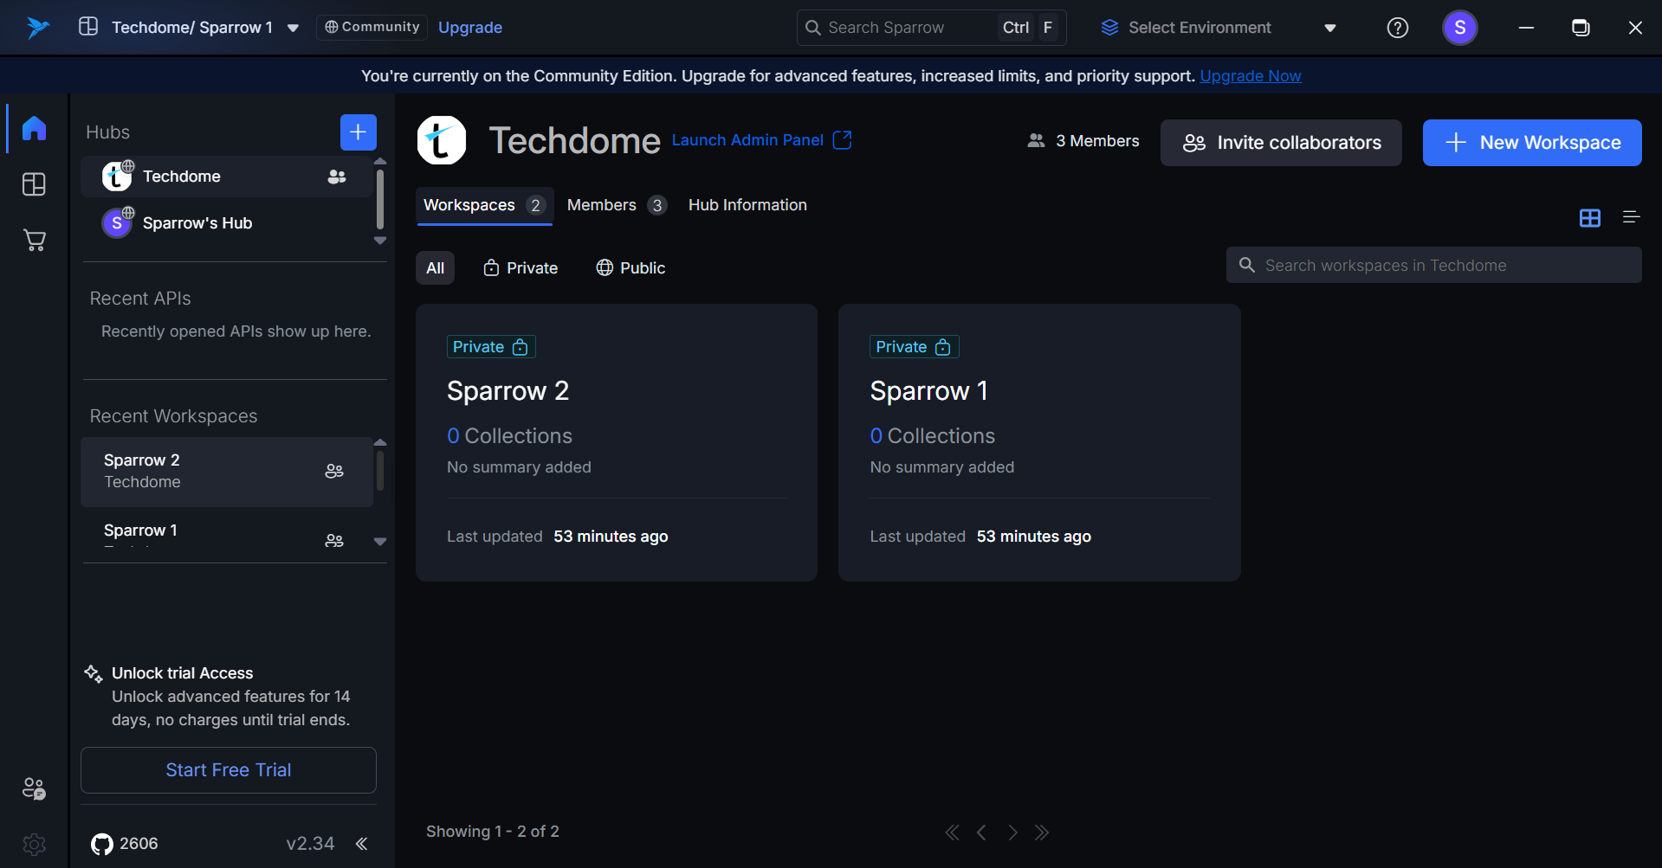Open the help question mark icon
Screen dimensions: 1662x868
1397,28
